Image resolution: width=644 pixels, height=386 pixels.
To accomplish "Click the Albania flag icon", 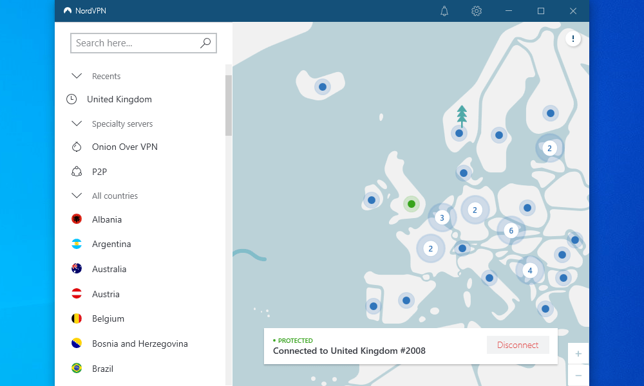I will pyautogui.click(x=77, y=219).
